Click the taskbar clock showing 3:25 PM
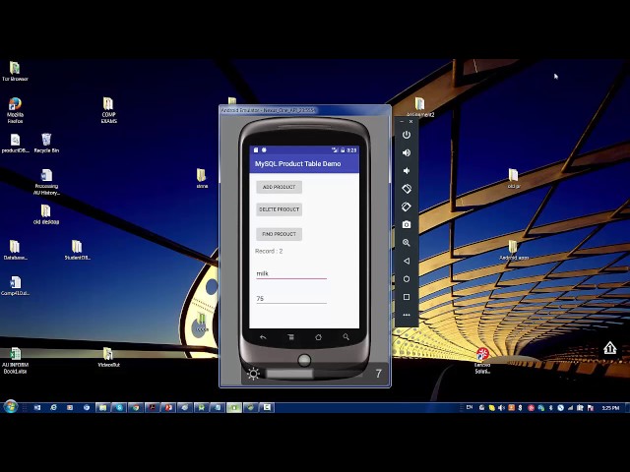 [610, 408]
